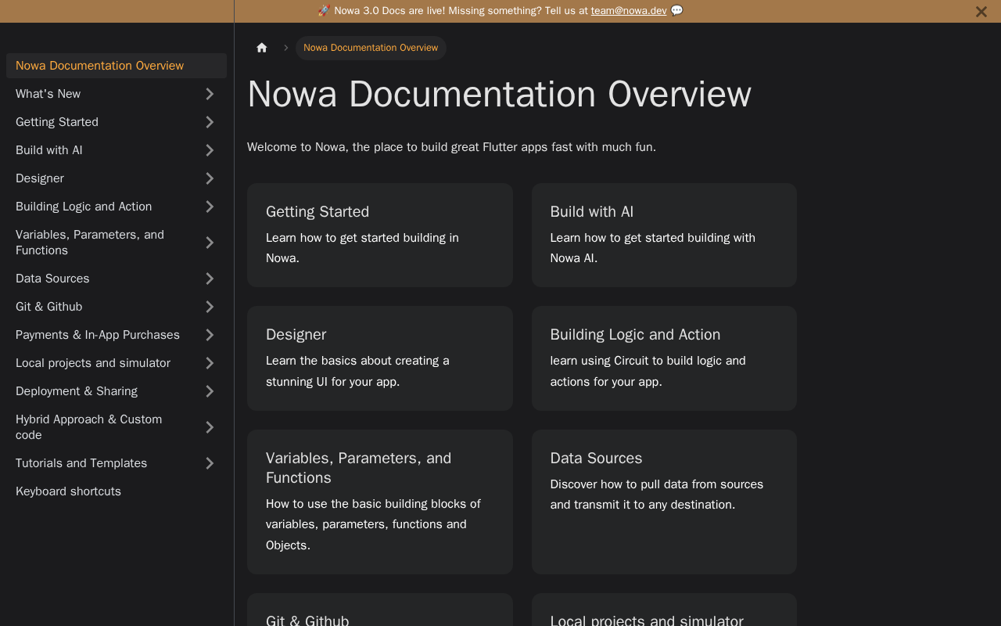Click the home icon in breadcrumbs
This screenshot has height=626, width=1001.
[x=262, y=48]
